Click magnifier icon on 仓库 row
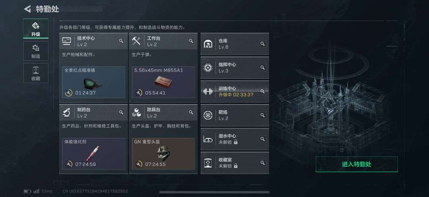The width and height of the screenshot is (429, 197). [263, 44]
